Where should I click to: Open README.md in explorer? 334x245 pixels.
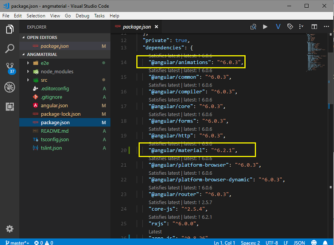pyautogui.click(x=65, y=131)
